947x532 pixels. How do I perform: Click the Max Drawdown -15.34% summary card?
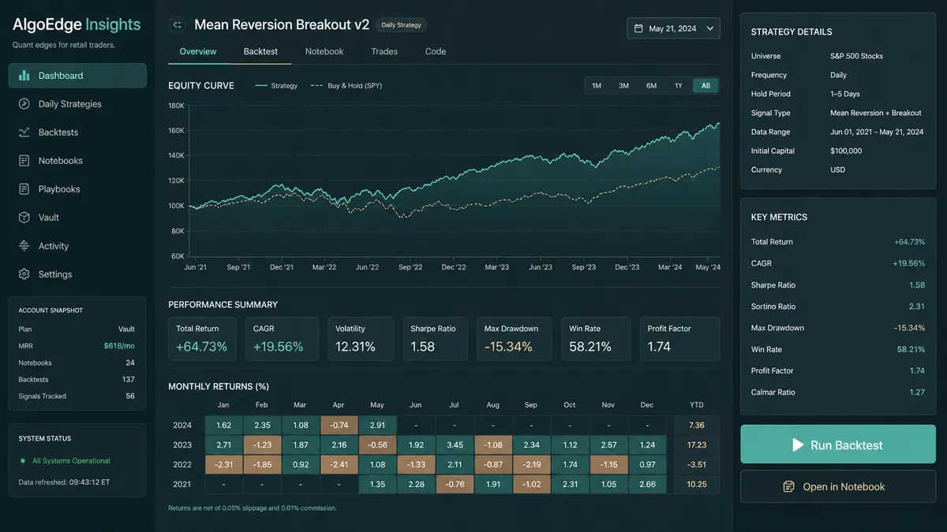pos(516,339)
